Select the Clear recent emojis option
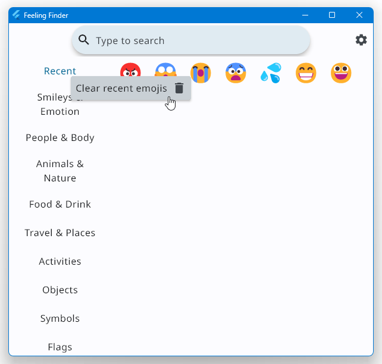The width and height of the screenshot is (382, 364). coord(131,88)
